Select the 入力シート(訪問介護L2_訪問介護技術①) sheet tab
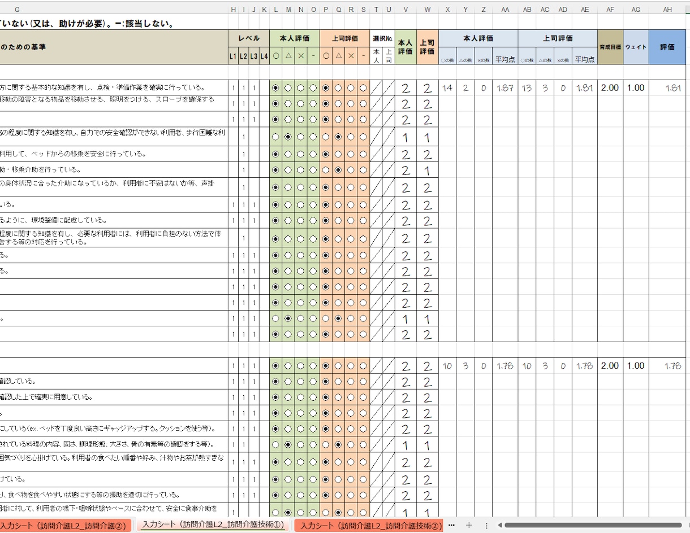Viewport: 690px width, 533px height. point(213,525)
